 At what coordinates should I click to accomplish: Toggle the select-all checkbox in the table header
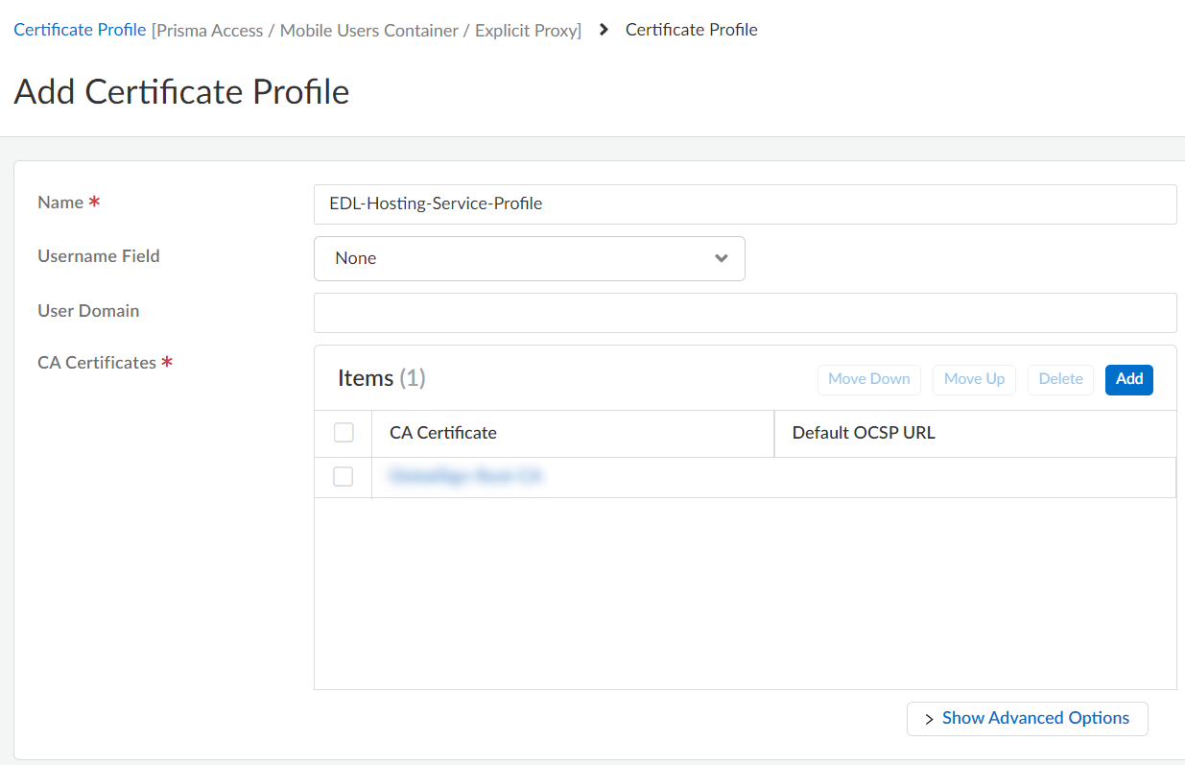(x=343, y=432)
